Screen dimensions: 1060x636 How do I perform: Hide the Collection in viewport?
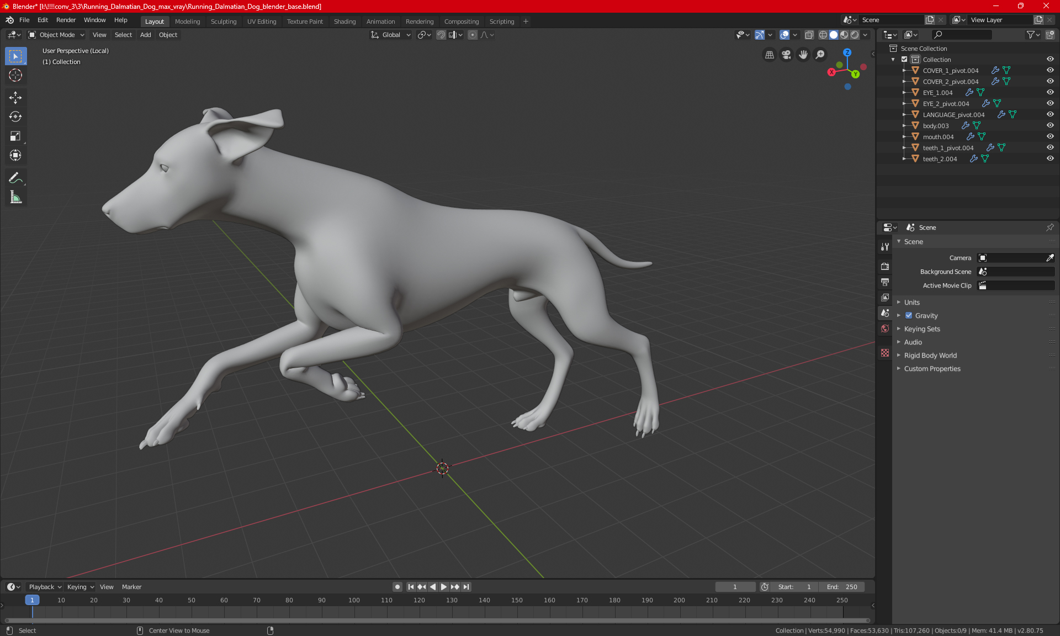point(1050,59)
